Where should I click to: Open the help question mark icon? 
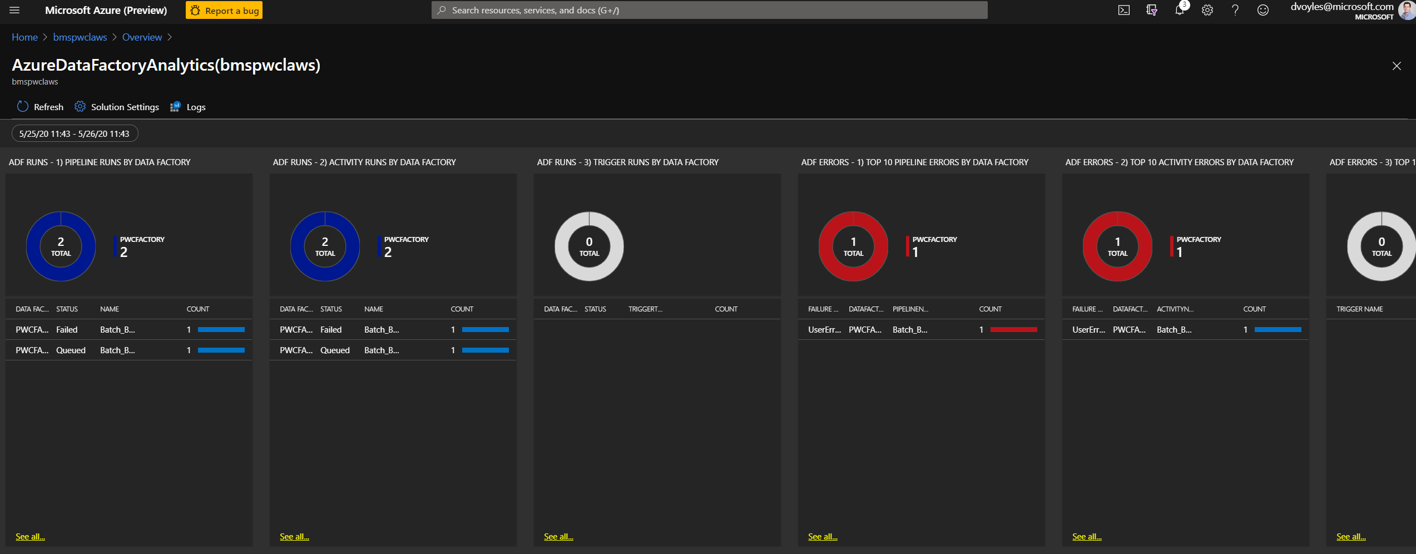(x=1235, y=10)
